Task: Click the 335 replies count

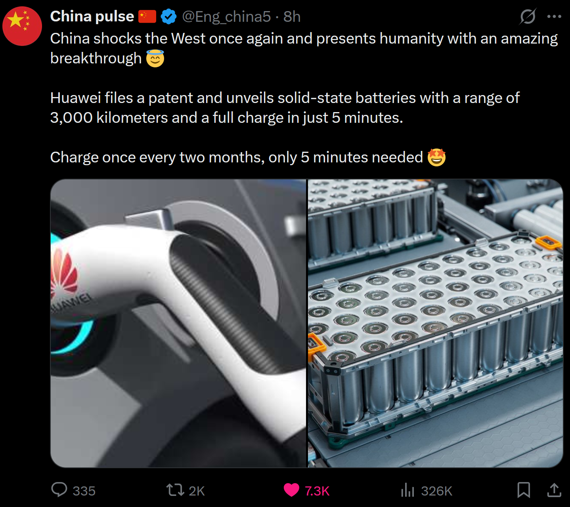Action: click(x=84, y=491)
